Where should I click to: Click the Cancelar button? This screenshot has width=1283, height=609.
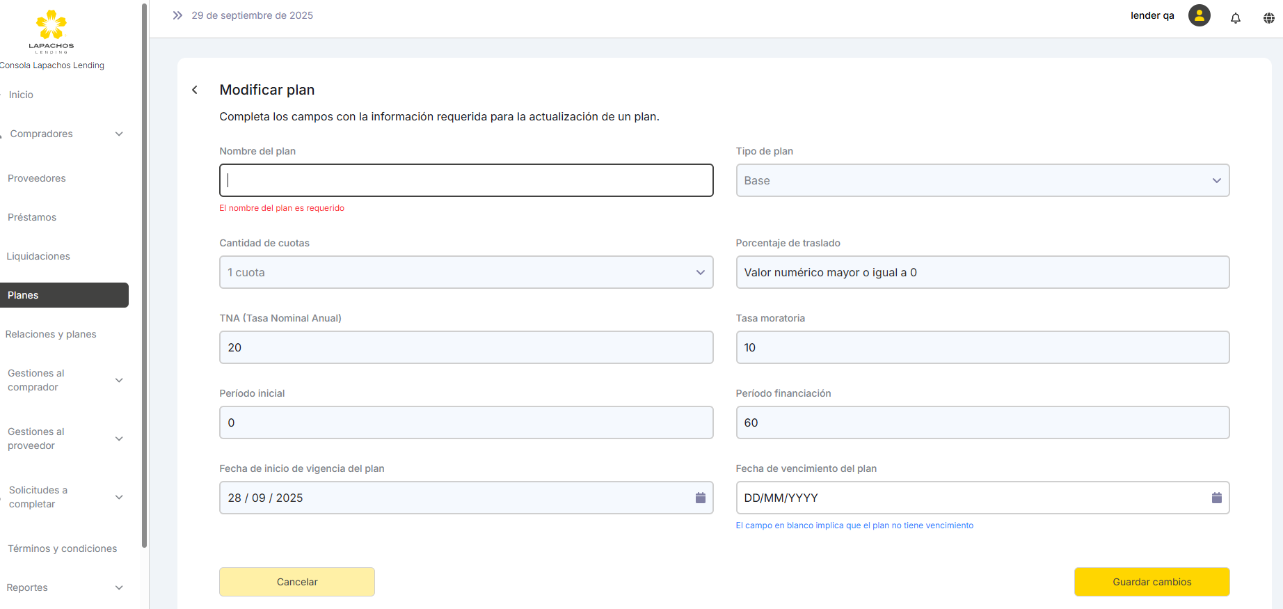coord(297,582)
